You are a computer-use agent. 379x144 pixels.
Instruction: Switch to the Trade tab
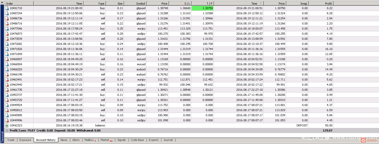click(x=11, y=140)
